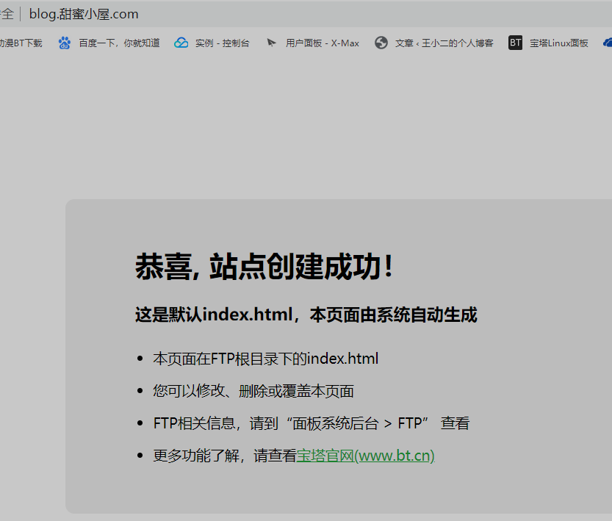The height and width of the screenshot is (521, 612).
Task: Click the cursor icon beside 用户面板 - X-Max
Action: 272,43
